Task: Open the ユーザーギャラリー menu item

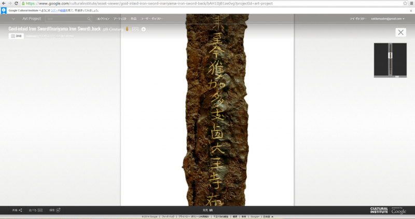Action: coord(151,19)
